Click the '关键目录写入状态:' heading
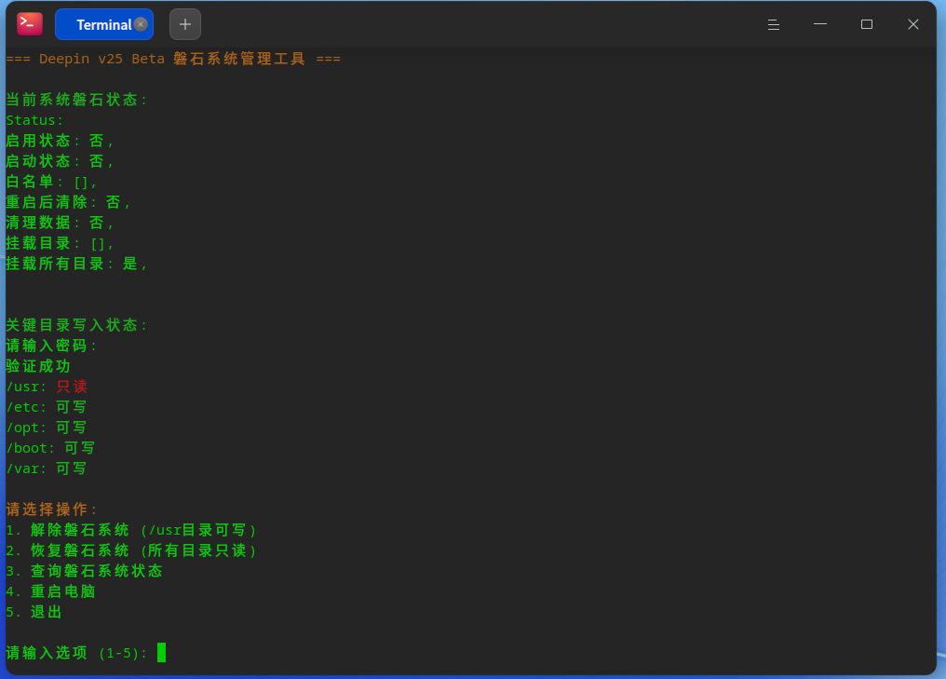946x679 pixels. pos(76,325)
